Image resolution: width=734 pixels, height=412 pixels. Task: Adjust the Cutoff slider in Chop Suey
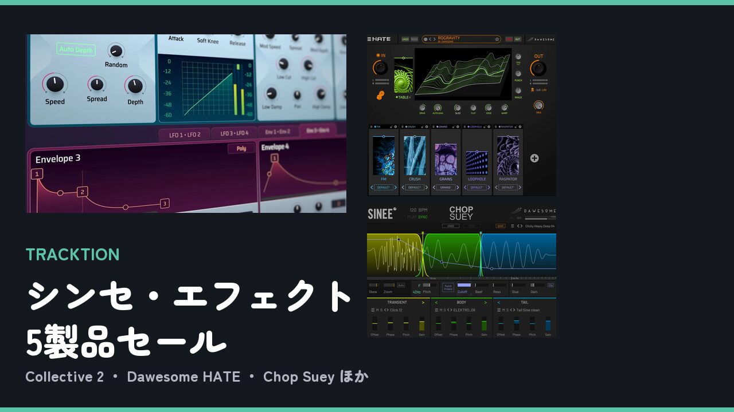coord(464,285)
